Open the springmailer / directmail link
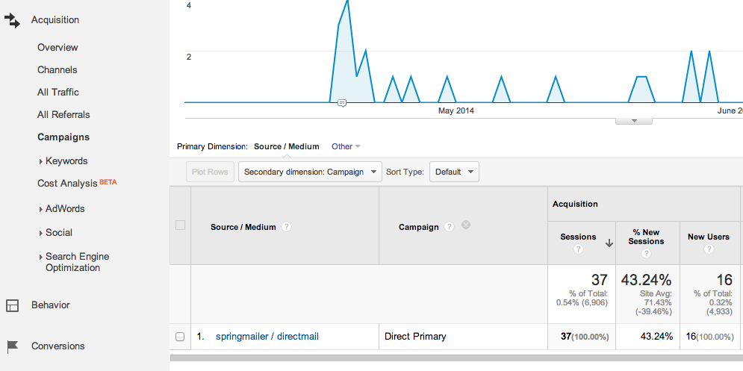743x371 pixels. (x=267, y=337)
